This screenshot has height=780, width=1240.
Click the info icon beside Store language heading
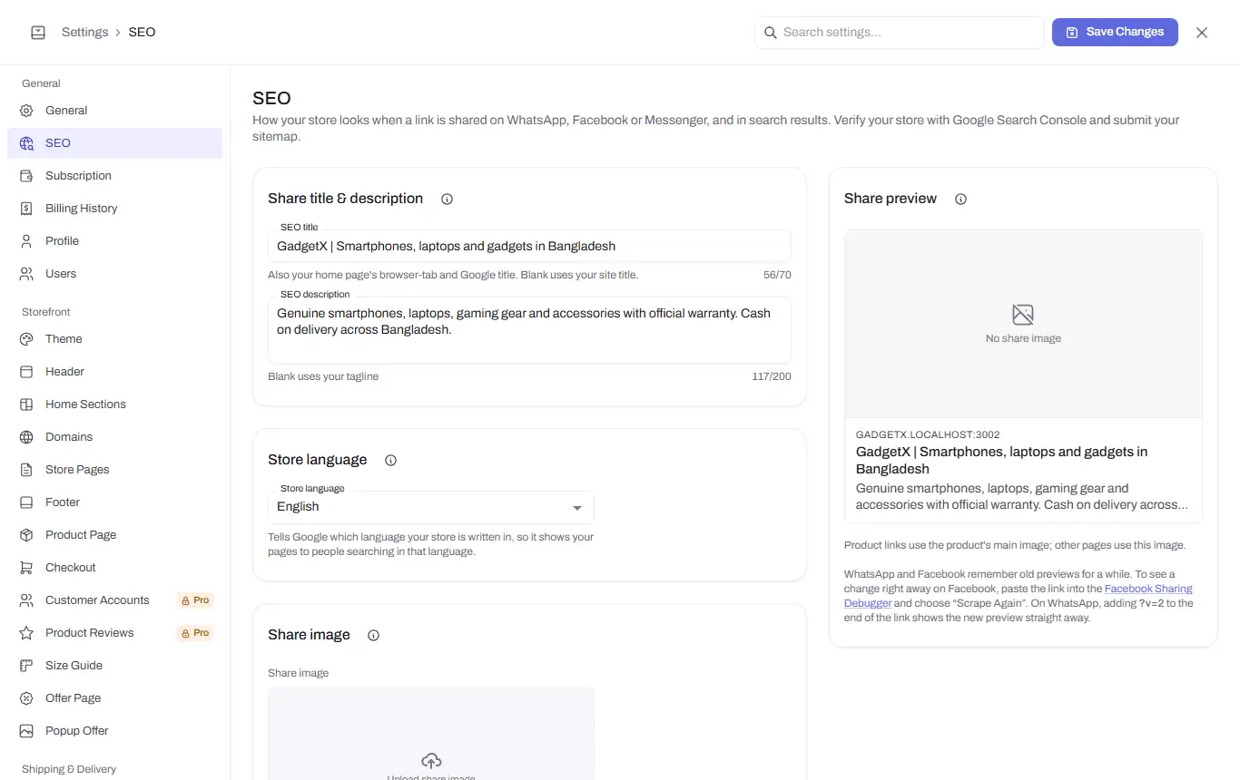click(390, 460)
